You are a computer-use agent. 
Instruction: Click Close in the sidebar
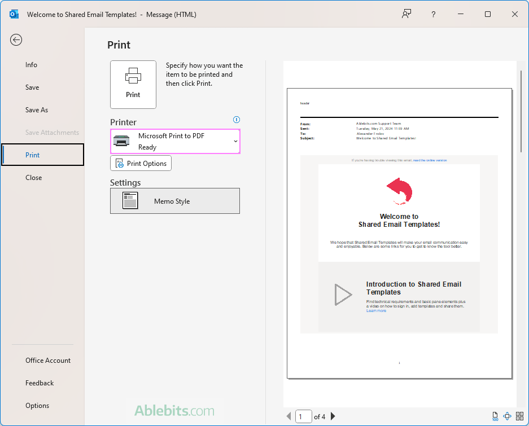coord(33,177)
